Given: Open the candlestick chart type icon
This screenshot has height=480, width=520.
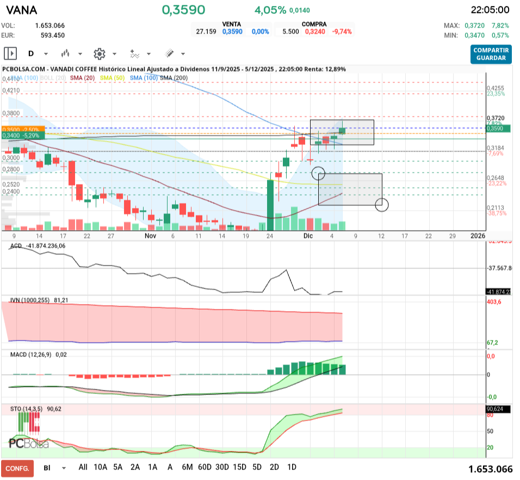Looking at the screenshot, I should pos(66,54).
